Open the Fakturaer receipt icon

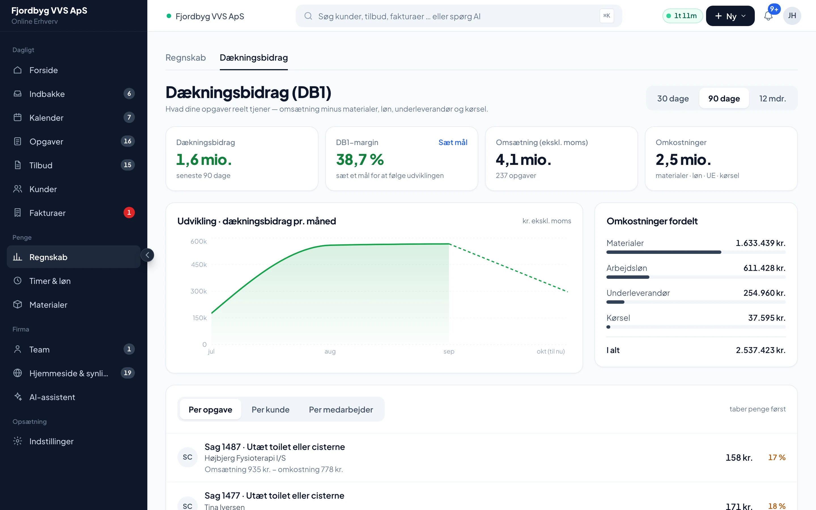click(18, 212)
